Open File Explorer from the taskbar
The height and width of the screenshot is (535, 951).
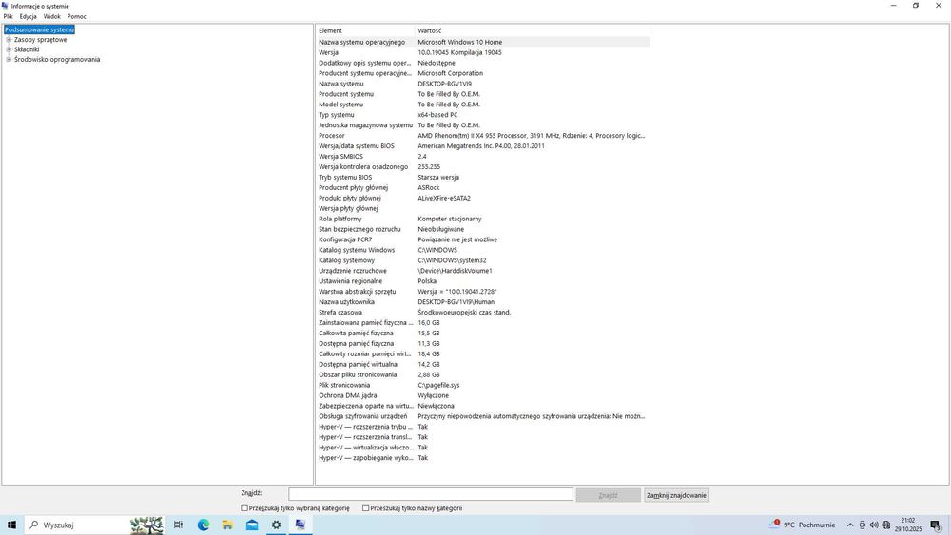click(x=227, y=525)
